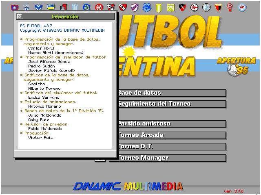This screenshot has height=195, width=261.
Task: Click the name 'Victor Ruiz'
Action: (40, 138)
